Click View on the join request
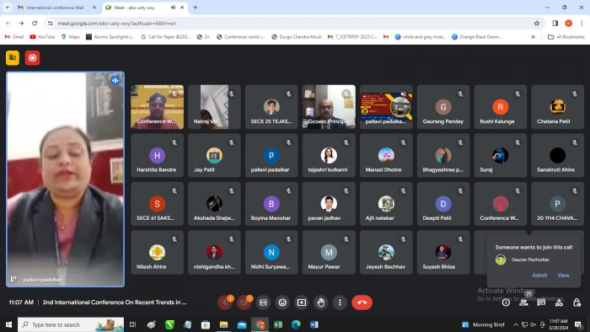The image size is (590, 332). tap(563, 276)
